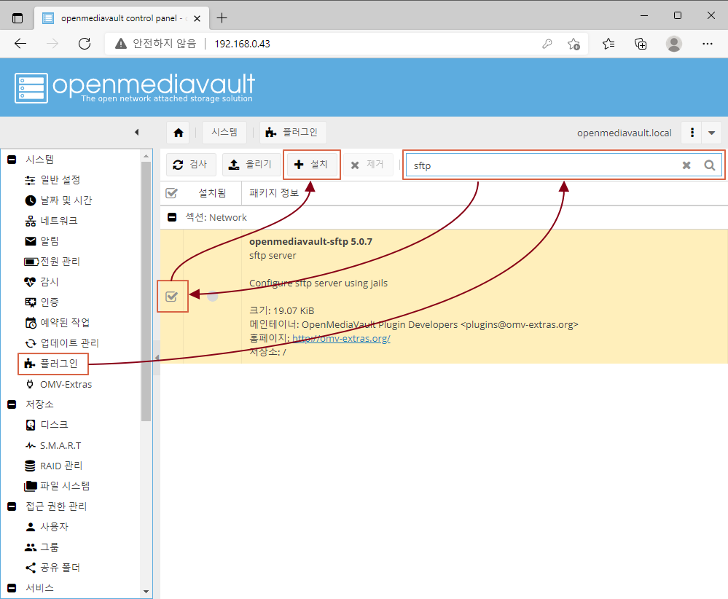Screen dimensions: 728x599
Task: Open Groups (그룹) sidebar item
Action: (x=42, y=547)
